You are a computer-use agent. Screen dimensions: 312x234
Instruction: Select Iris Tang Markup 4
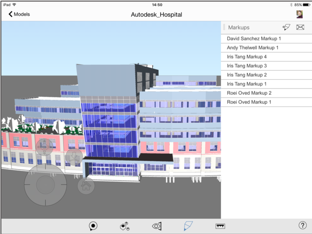pyautogui.click(x=266, y=57)
